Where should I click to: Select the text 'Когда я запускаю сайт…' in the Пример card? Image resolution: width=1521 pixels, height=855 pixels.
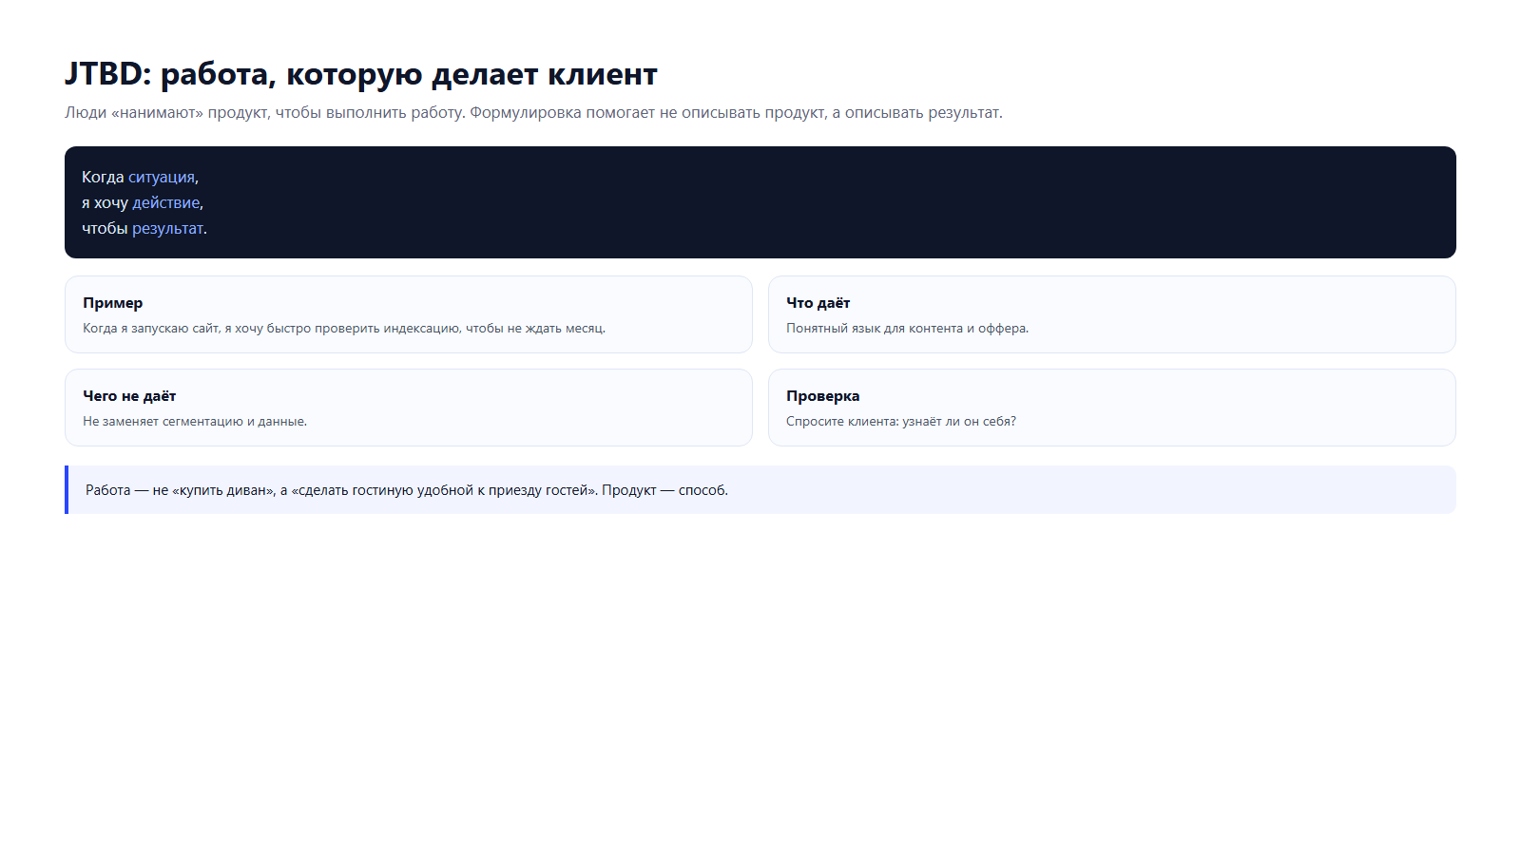[344, 329]
